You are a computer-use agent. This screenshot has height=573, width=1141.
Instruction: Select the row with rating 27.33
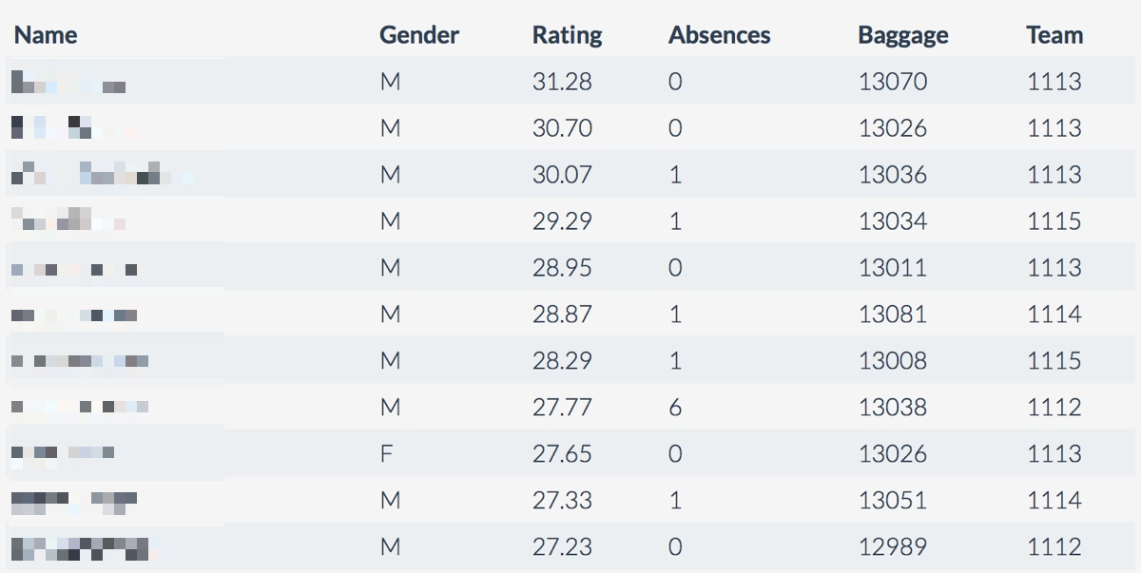tap(570, 501)
